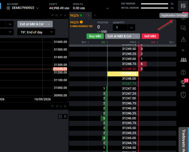
Task: Open the help question mark icon
Action: [183, 73]
